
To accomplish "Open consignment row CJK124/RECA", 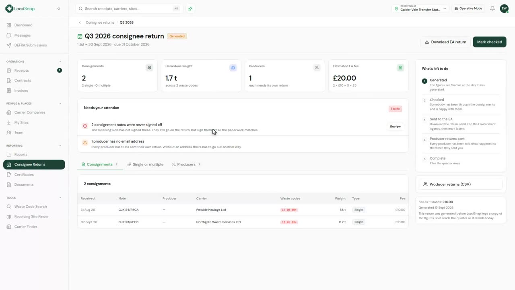I will click(243, 210).
